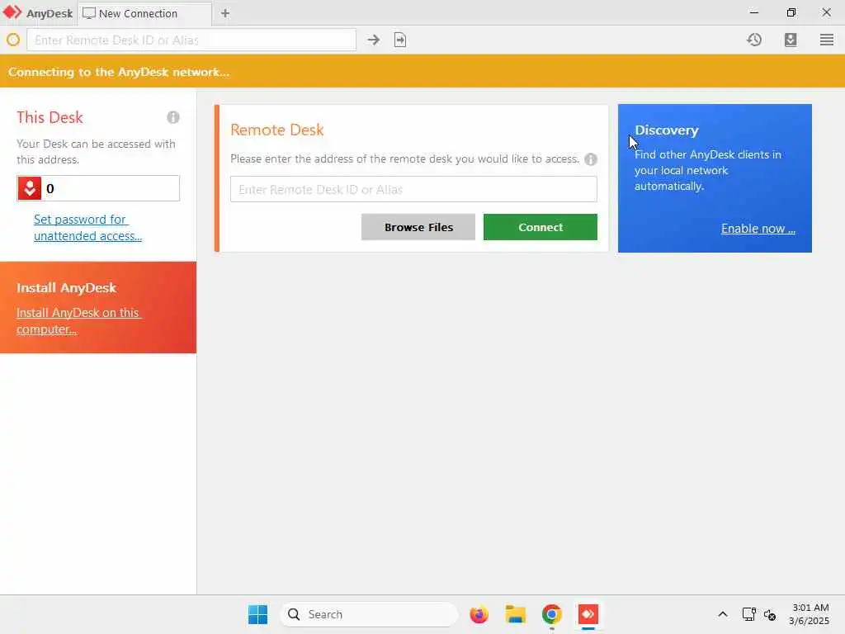
Task: Click the AnyDesk taskbar icon
Action: click(x=588, y=614)
